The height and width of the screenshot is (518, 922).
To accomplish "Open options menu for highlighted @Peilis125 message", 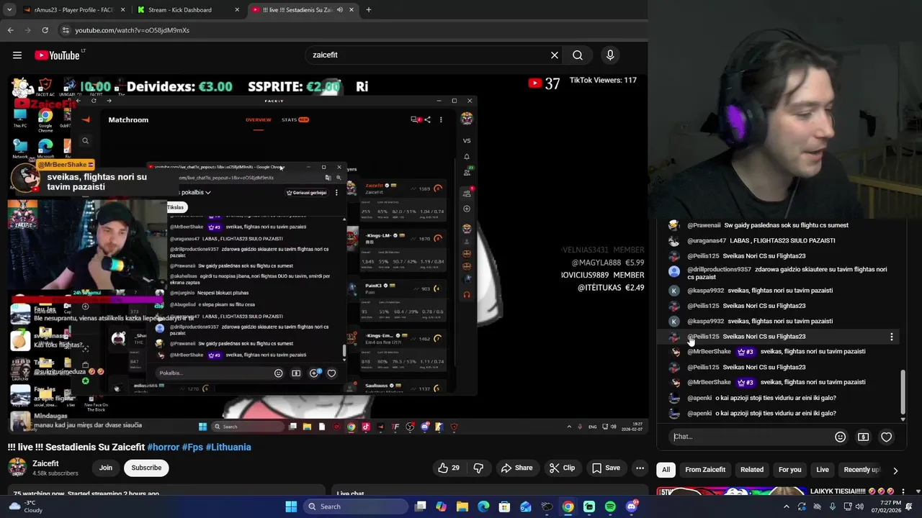I will point(891,337).
